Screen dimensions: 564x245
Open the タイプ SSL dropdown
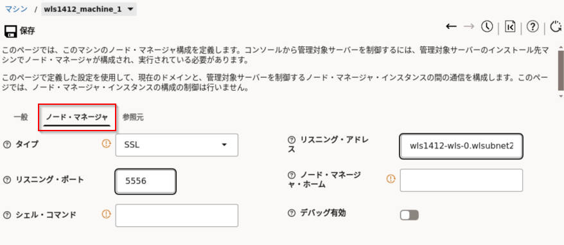tap(177, 145)
